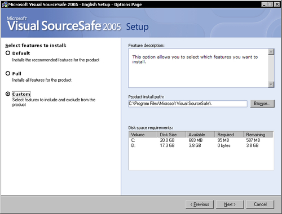This screenshot has height=214, width=282.
Task: Click the Volume column header
Action: 143,135
